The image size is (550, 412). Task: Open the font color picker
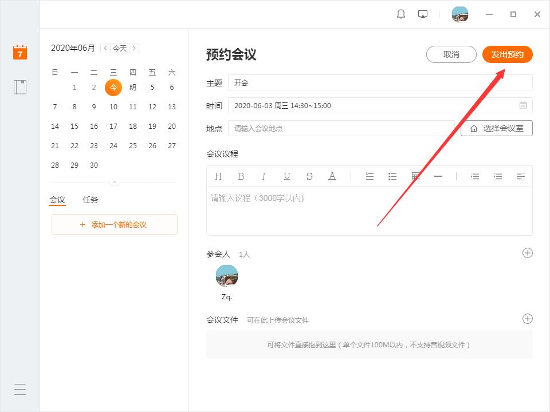[x=332, y=176]
